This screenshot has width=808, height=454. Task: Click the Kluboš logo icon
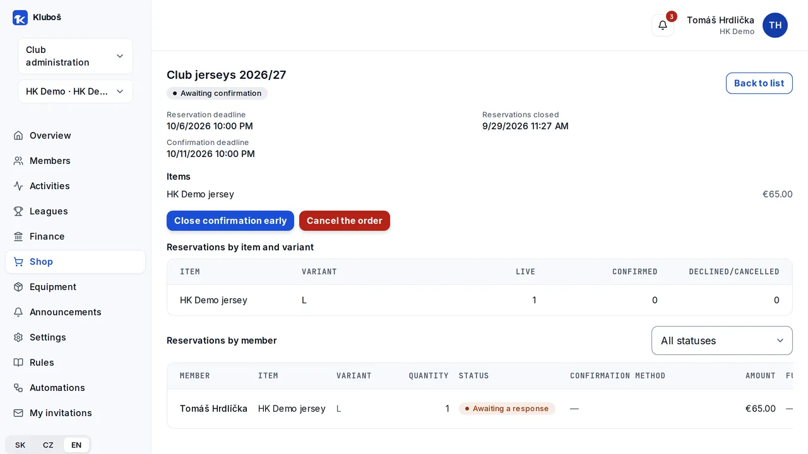click(x=20, y=18)
